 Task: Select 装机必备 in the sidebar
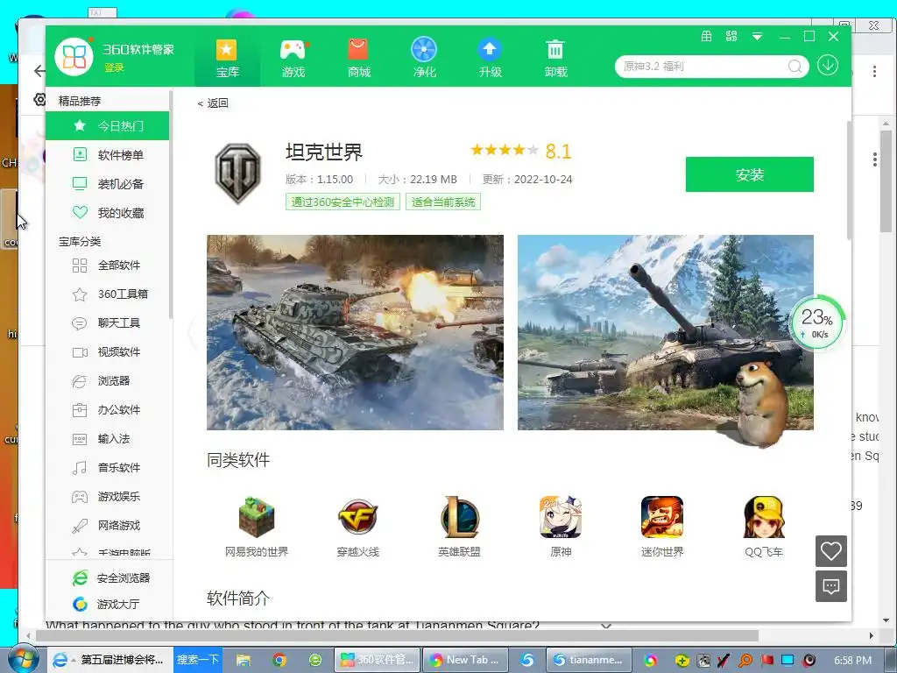[x=108, y=184]
